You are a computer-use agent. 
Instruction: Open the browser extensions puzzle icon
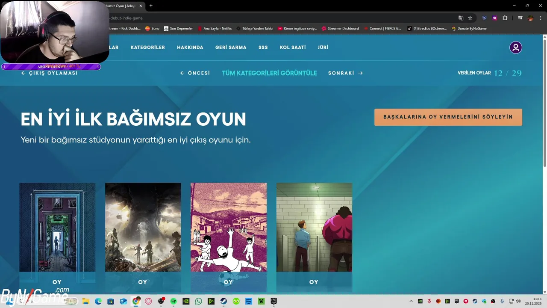505,18
